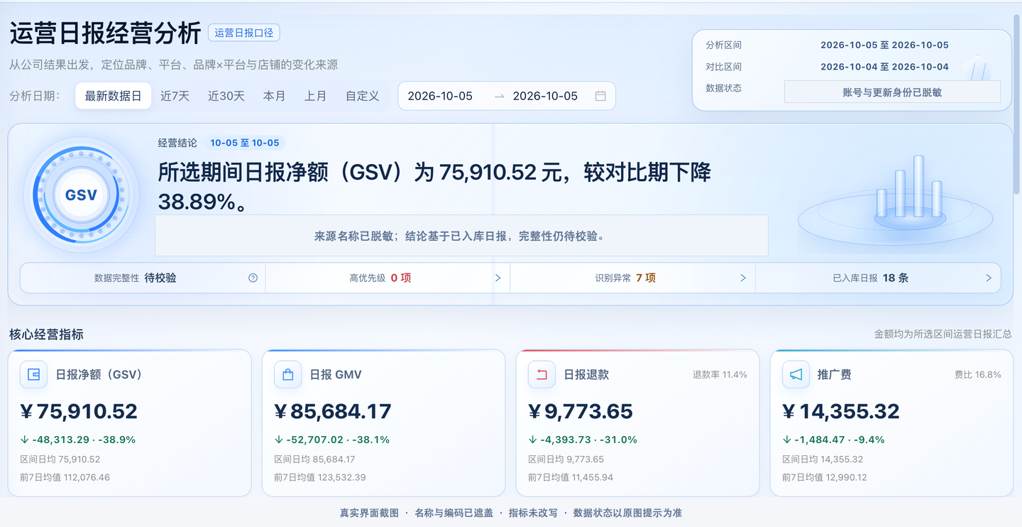Click 前7日均值 12,990.12 text
Viewport: 1022px width, 527px height.
[825, 477]
